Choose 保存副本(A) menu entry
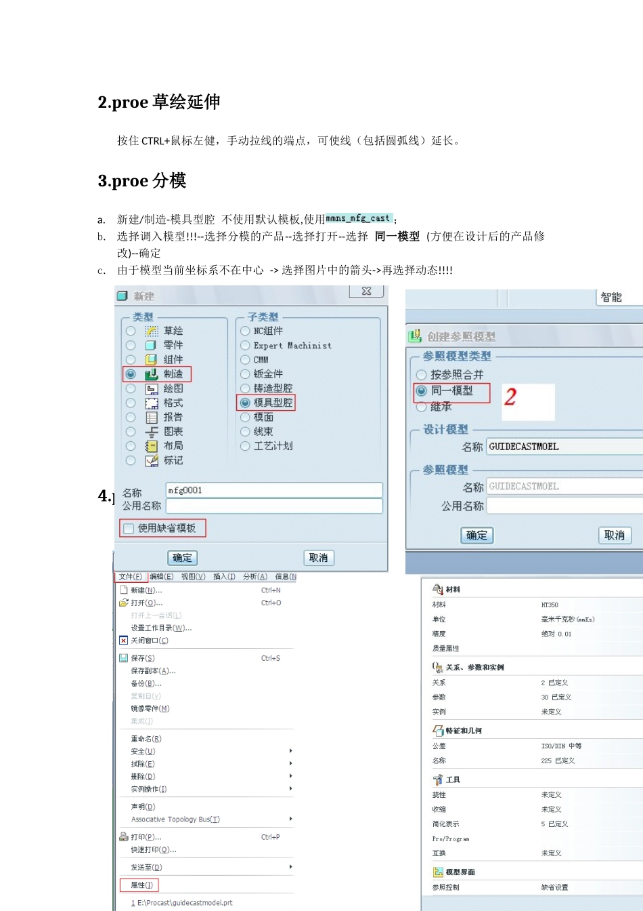Screen dimensions: 643x911 153,670
